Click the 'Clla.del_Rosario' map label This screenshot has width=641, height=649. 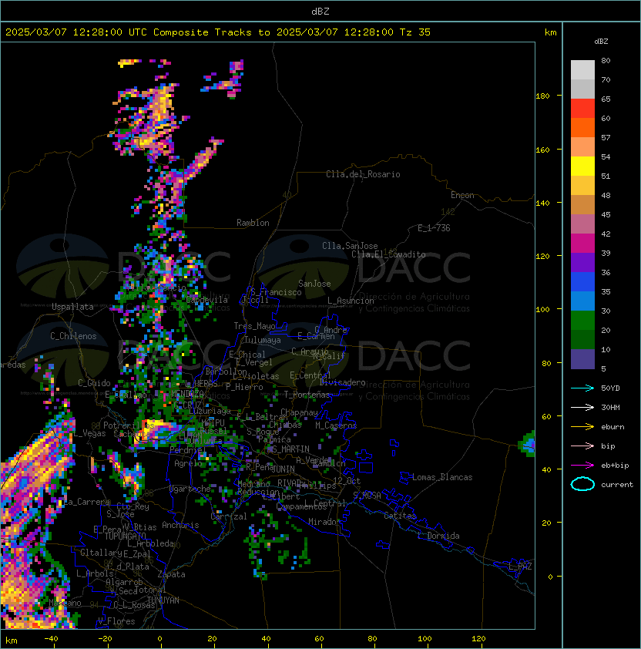[x=363, y=174]
